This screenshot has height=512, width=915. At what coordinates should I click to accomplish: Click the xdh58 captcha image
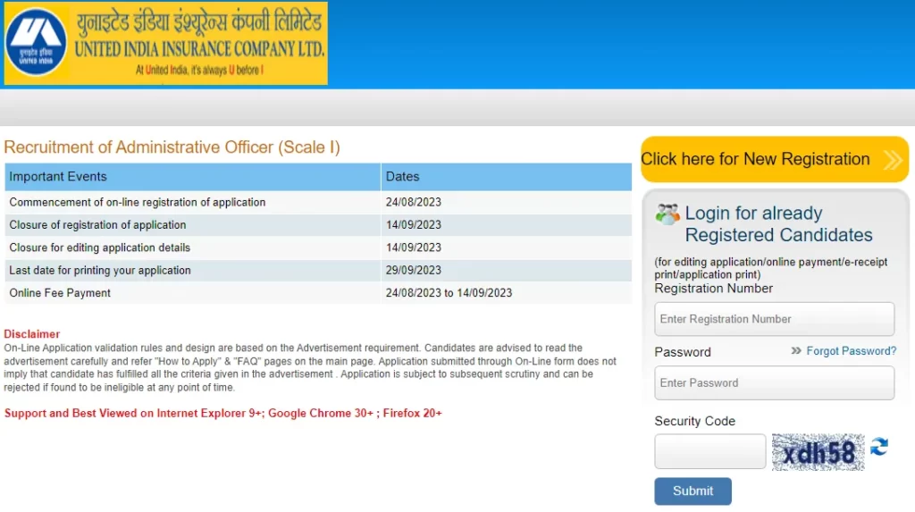coord(818,452)
